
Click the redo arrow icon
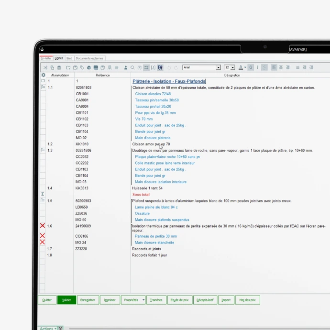[176, 67]
